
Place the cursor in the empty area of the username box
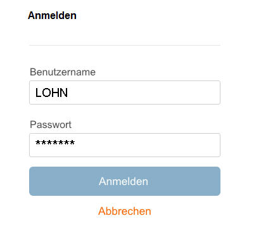[144, 93]
